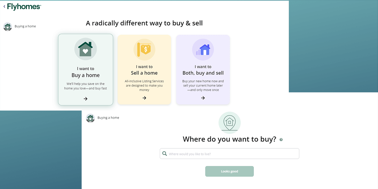Click the Where would you like to live field
378x189 pixels.
point(229,153)
